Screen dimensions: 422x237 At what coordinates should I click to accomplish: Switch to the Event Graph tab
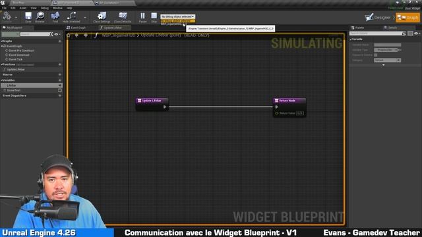tap(76, 28)
